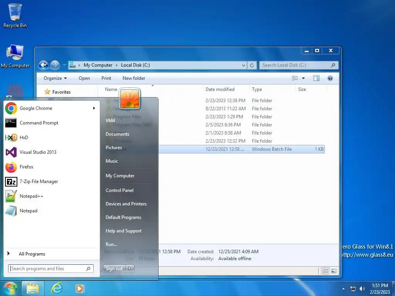
Task: Expand the address bar history dropdown
Action: (x=243, y=65)
